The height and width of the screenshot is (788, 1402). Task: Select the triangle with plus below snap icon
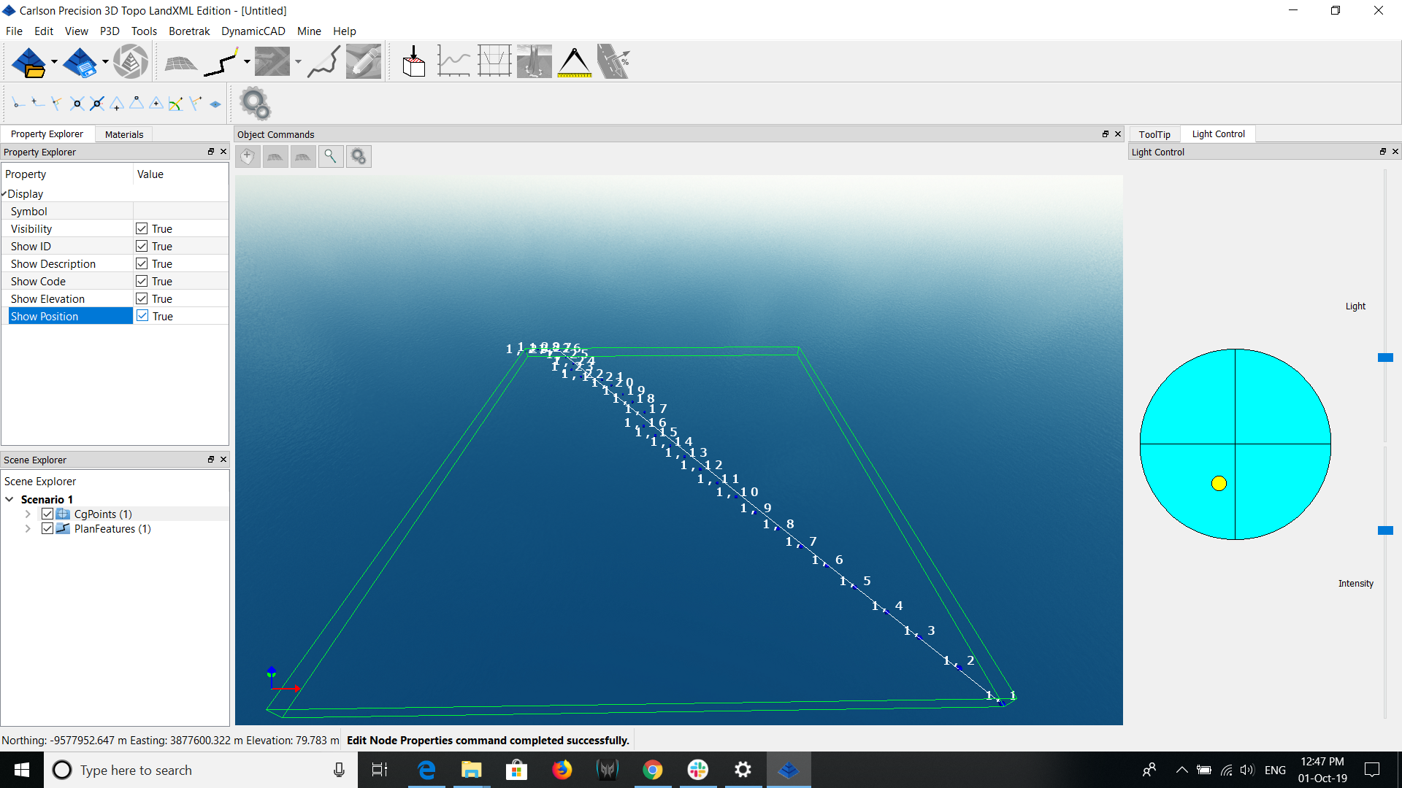pyautogui.click(x=116, y=104)
